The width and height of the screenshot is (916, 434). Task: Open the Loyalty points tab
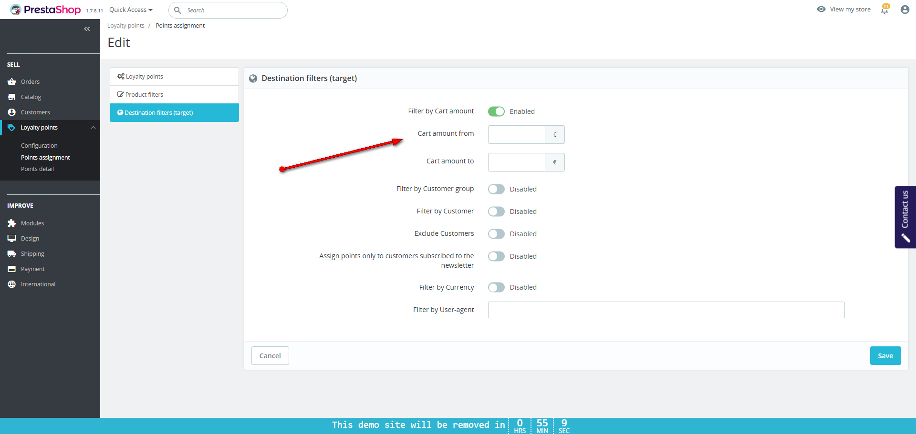[174, 77]
